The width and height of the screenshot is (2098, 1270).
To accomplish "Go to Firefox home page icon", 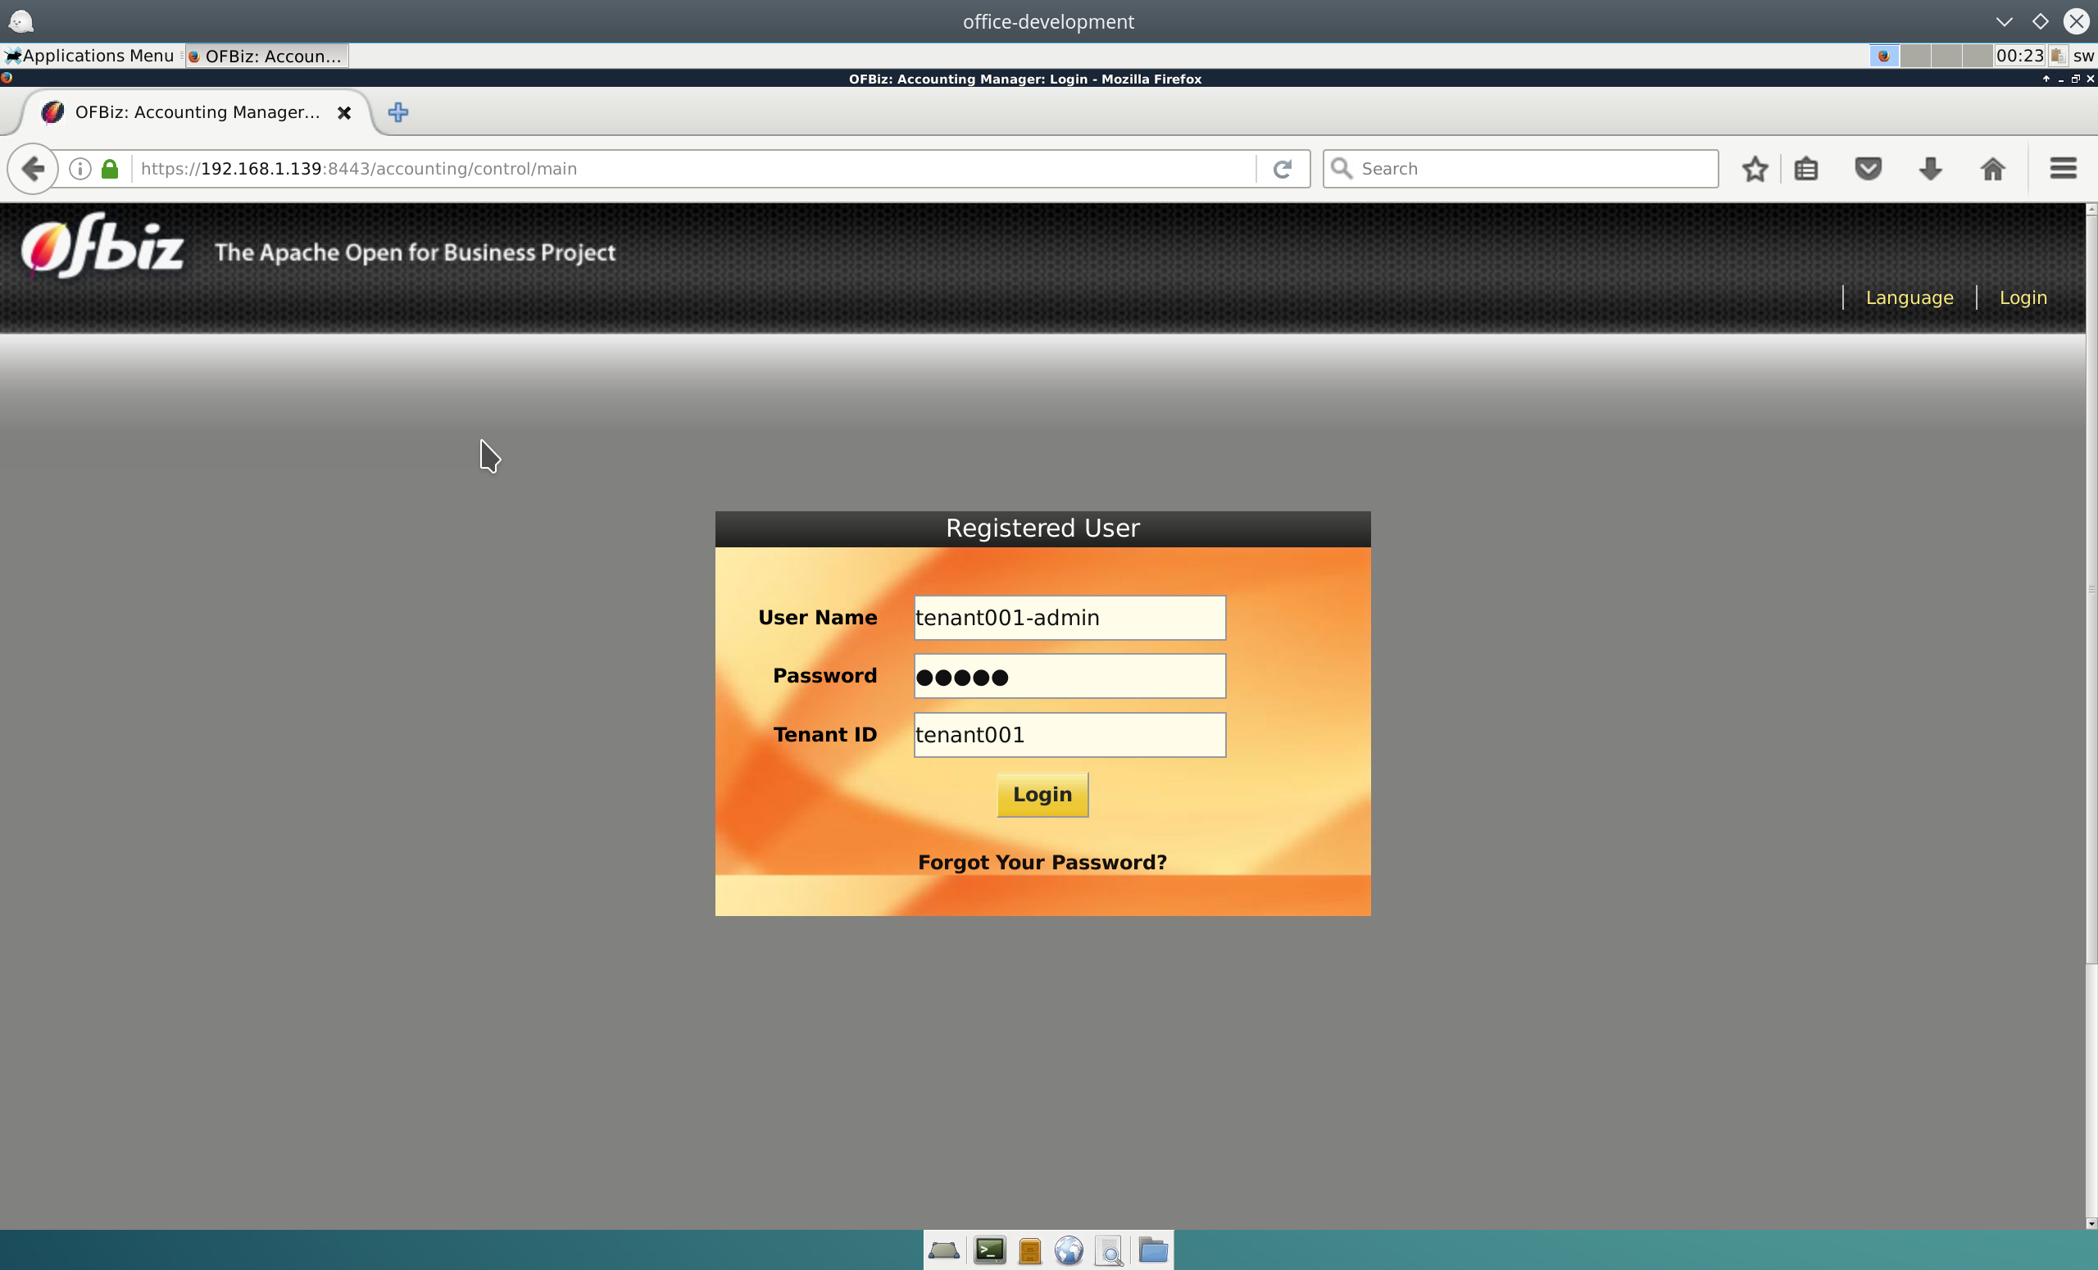I will click(x=1992, y=169).
